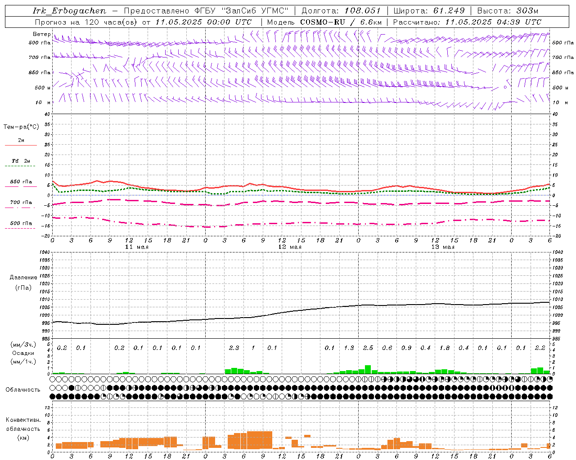Click the '11 мая' date label

pos(137,247)
